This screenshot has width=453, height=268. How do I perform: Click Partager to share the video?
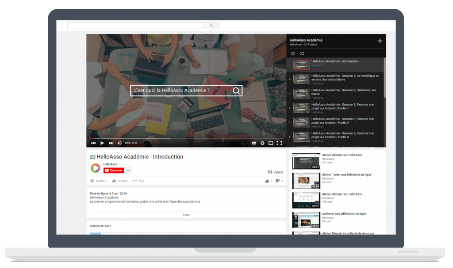[x=119, y=181]
